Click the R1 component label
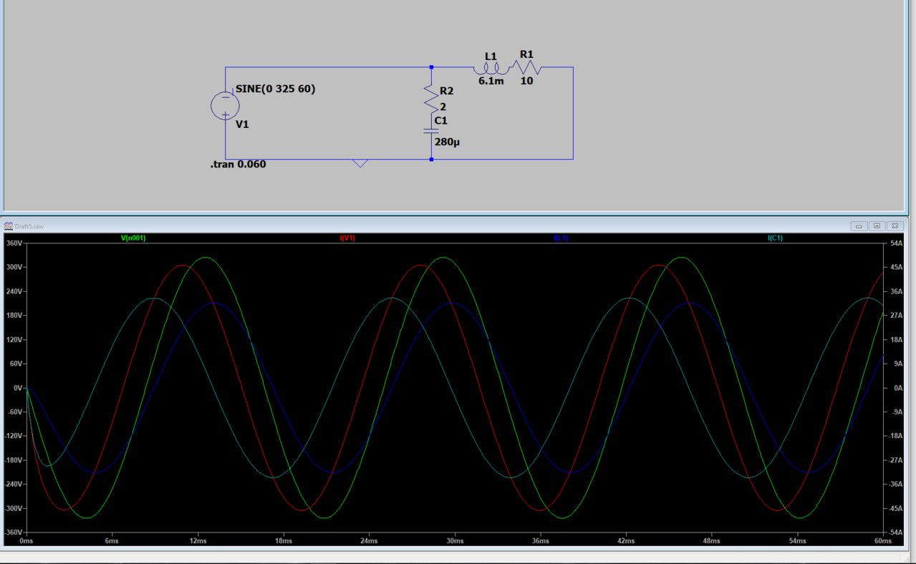 click(x=526, y=54)
